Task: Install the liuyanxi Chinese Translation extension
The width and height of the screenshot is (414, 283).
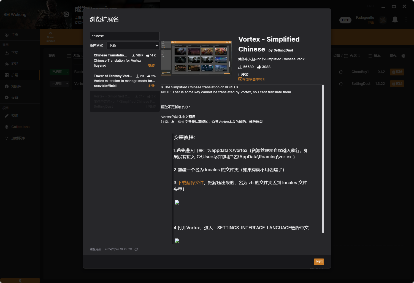Action: 151,66
